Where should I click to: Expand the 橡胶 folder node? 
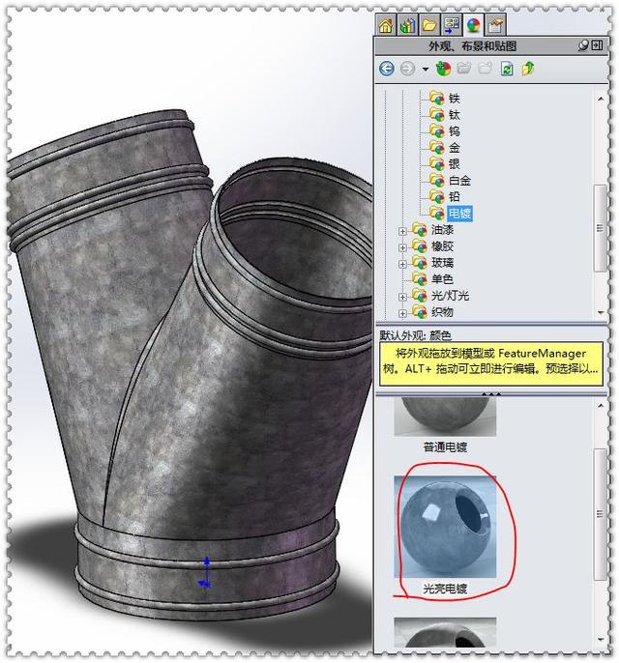[402, 247]
